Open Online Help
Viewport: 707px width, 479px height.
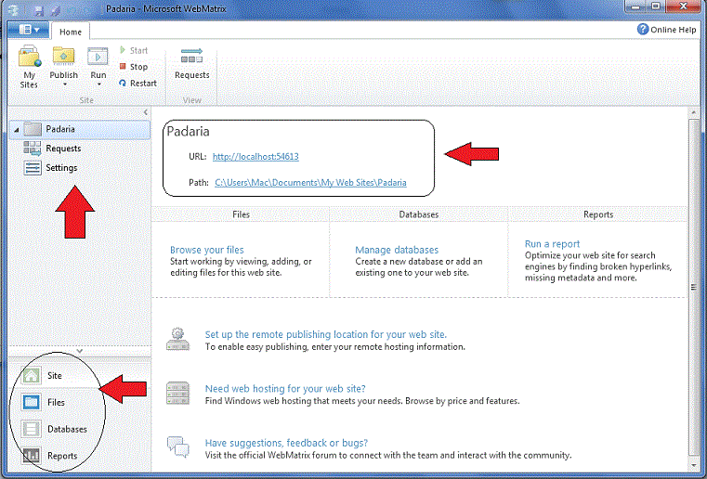pos(666,30)
